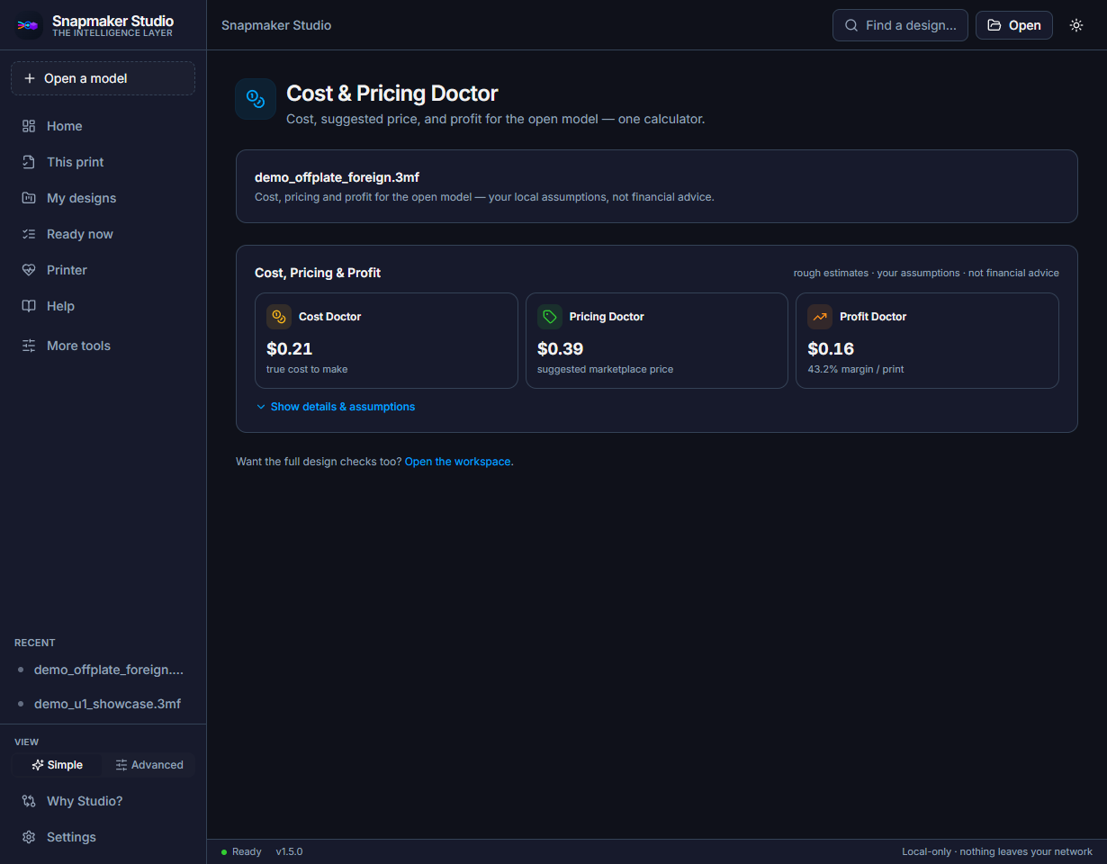Select the Printer label in the sidebar
This screenshot has height=864, width=1107.
point(67,270)
